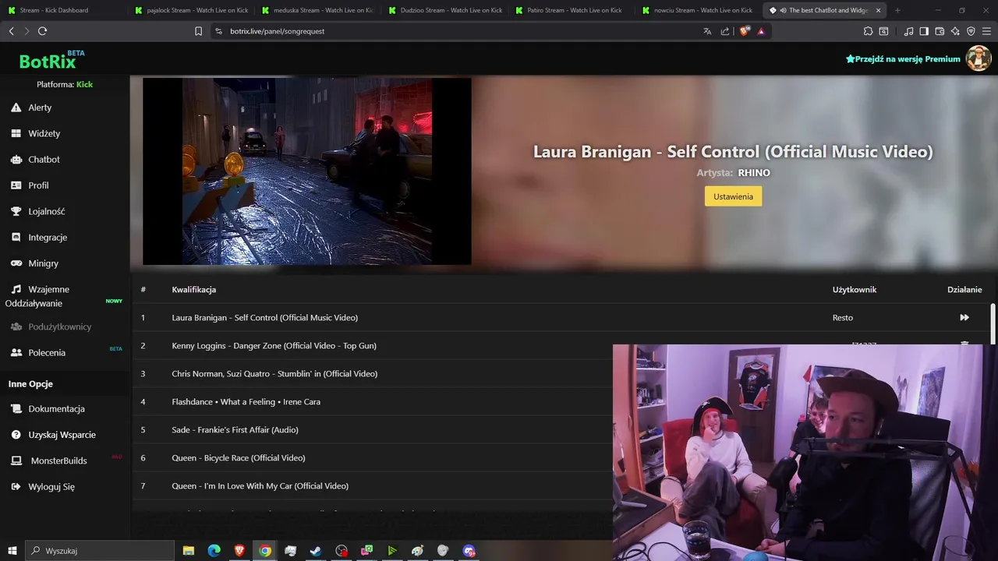Click the share page icon
The height and width of the screenshot is (561, 998).
[x=725, y=31]
